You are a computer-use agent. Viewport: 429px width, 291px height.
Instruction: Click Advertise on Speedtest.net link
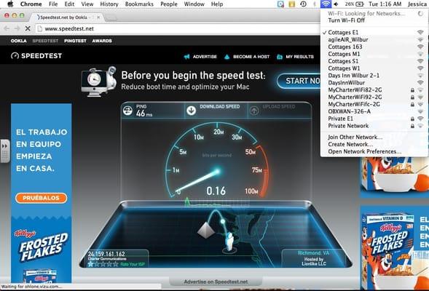click(x=216, y=282)
